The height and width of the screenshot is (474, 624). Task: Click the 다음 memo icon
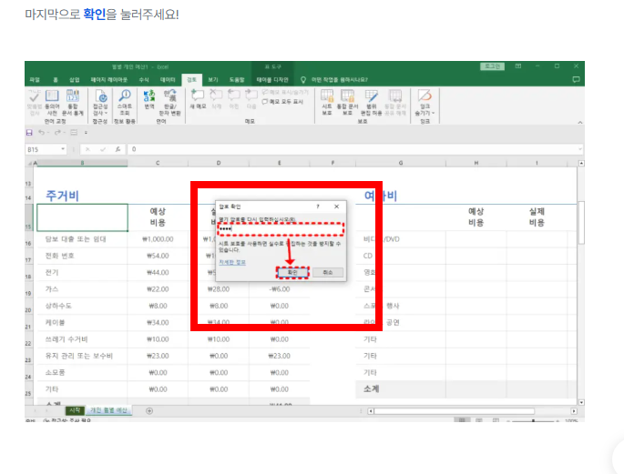click(x=251, y=99)
